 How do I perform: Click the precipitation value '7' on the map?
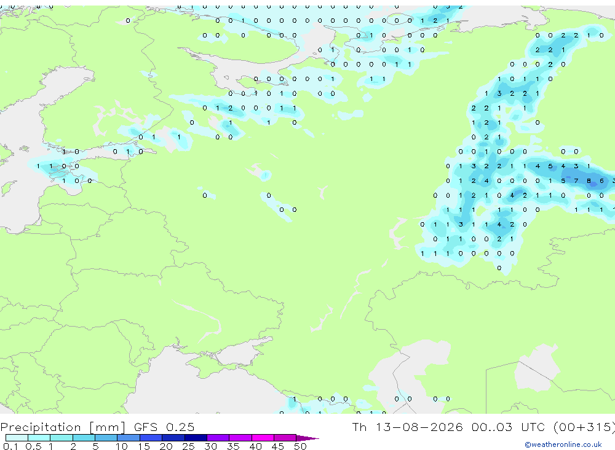(576, 181)
